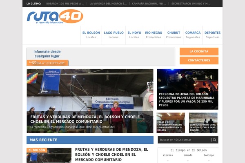Screen dimensions: 245x163
Task: Click the 'Viernes' forecast day
Action: [168, 155]
